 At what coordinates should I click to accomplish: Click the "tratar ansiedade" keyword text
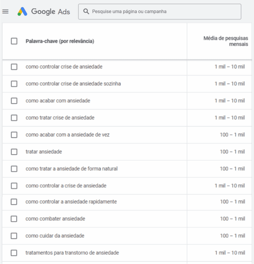click(x=44, y=152)
